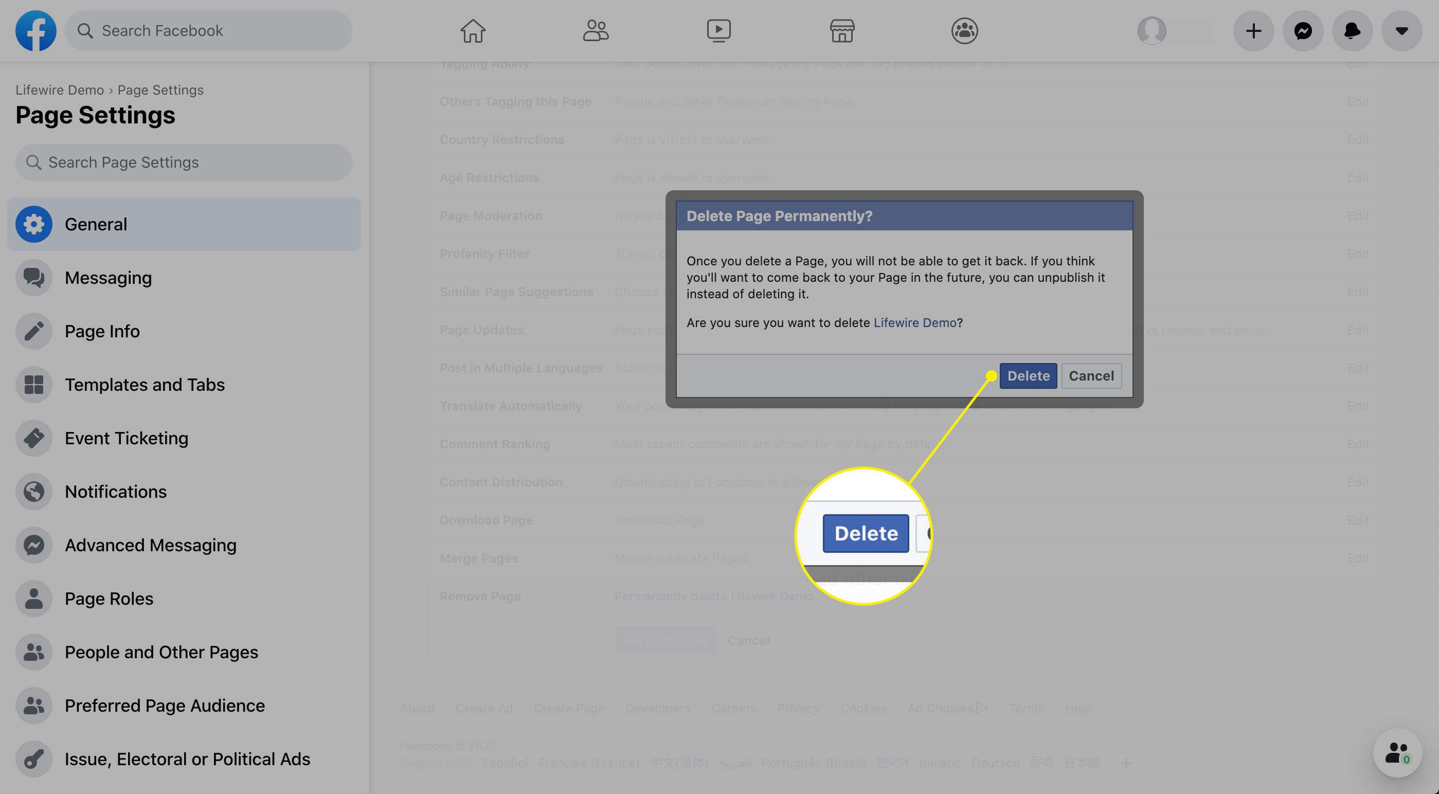
Task: Select Templates and Tabs in sidebar
Action: [x=184, y=385]
